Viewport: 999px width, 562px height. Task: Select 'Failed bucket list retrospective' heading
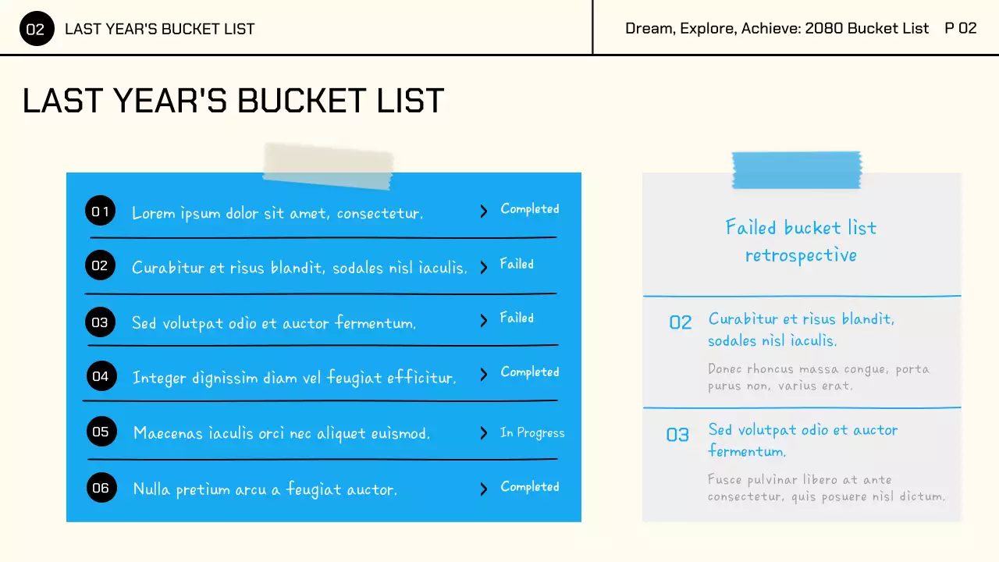(801, 241)
